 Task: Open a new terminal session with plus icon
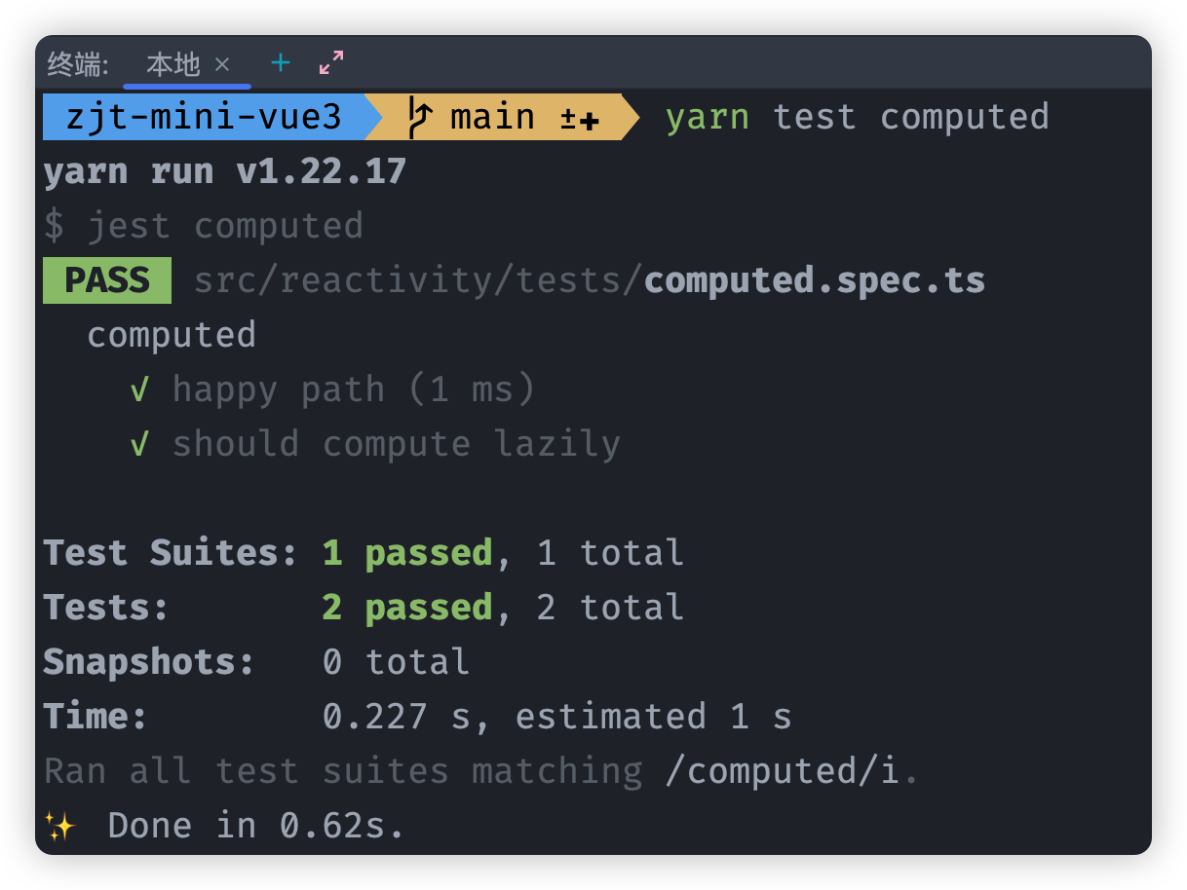click(281, 63)
